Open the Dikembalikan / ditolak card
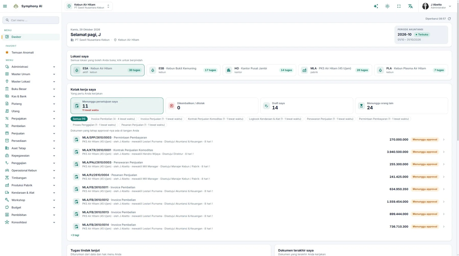 coord(212,106)
